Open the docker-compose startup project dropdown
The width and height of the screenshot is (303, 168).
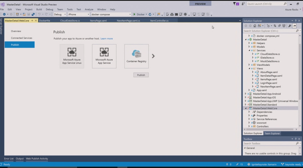click(111, 14)
